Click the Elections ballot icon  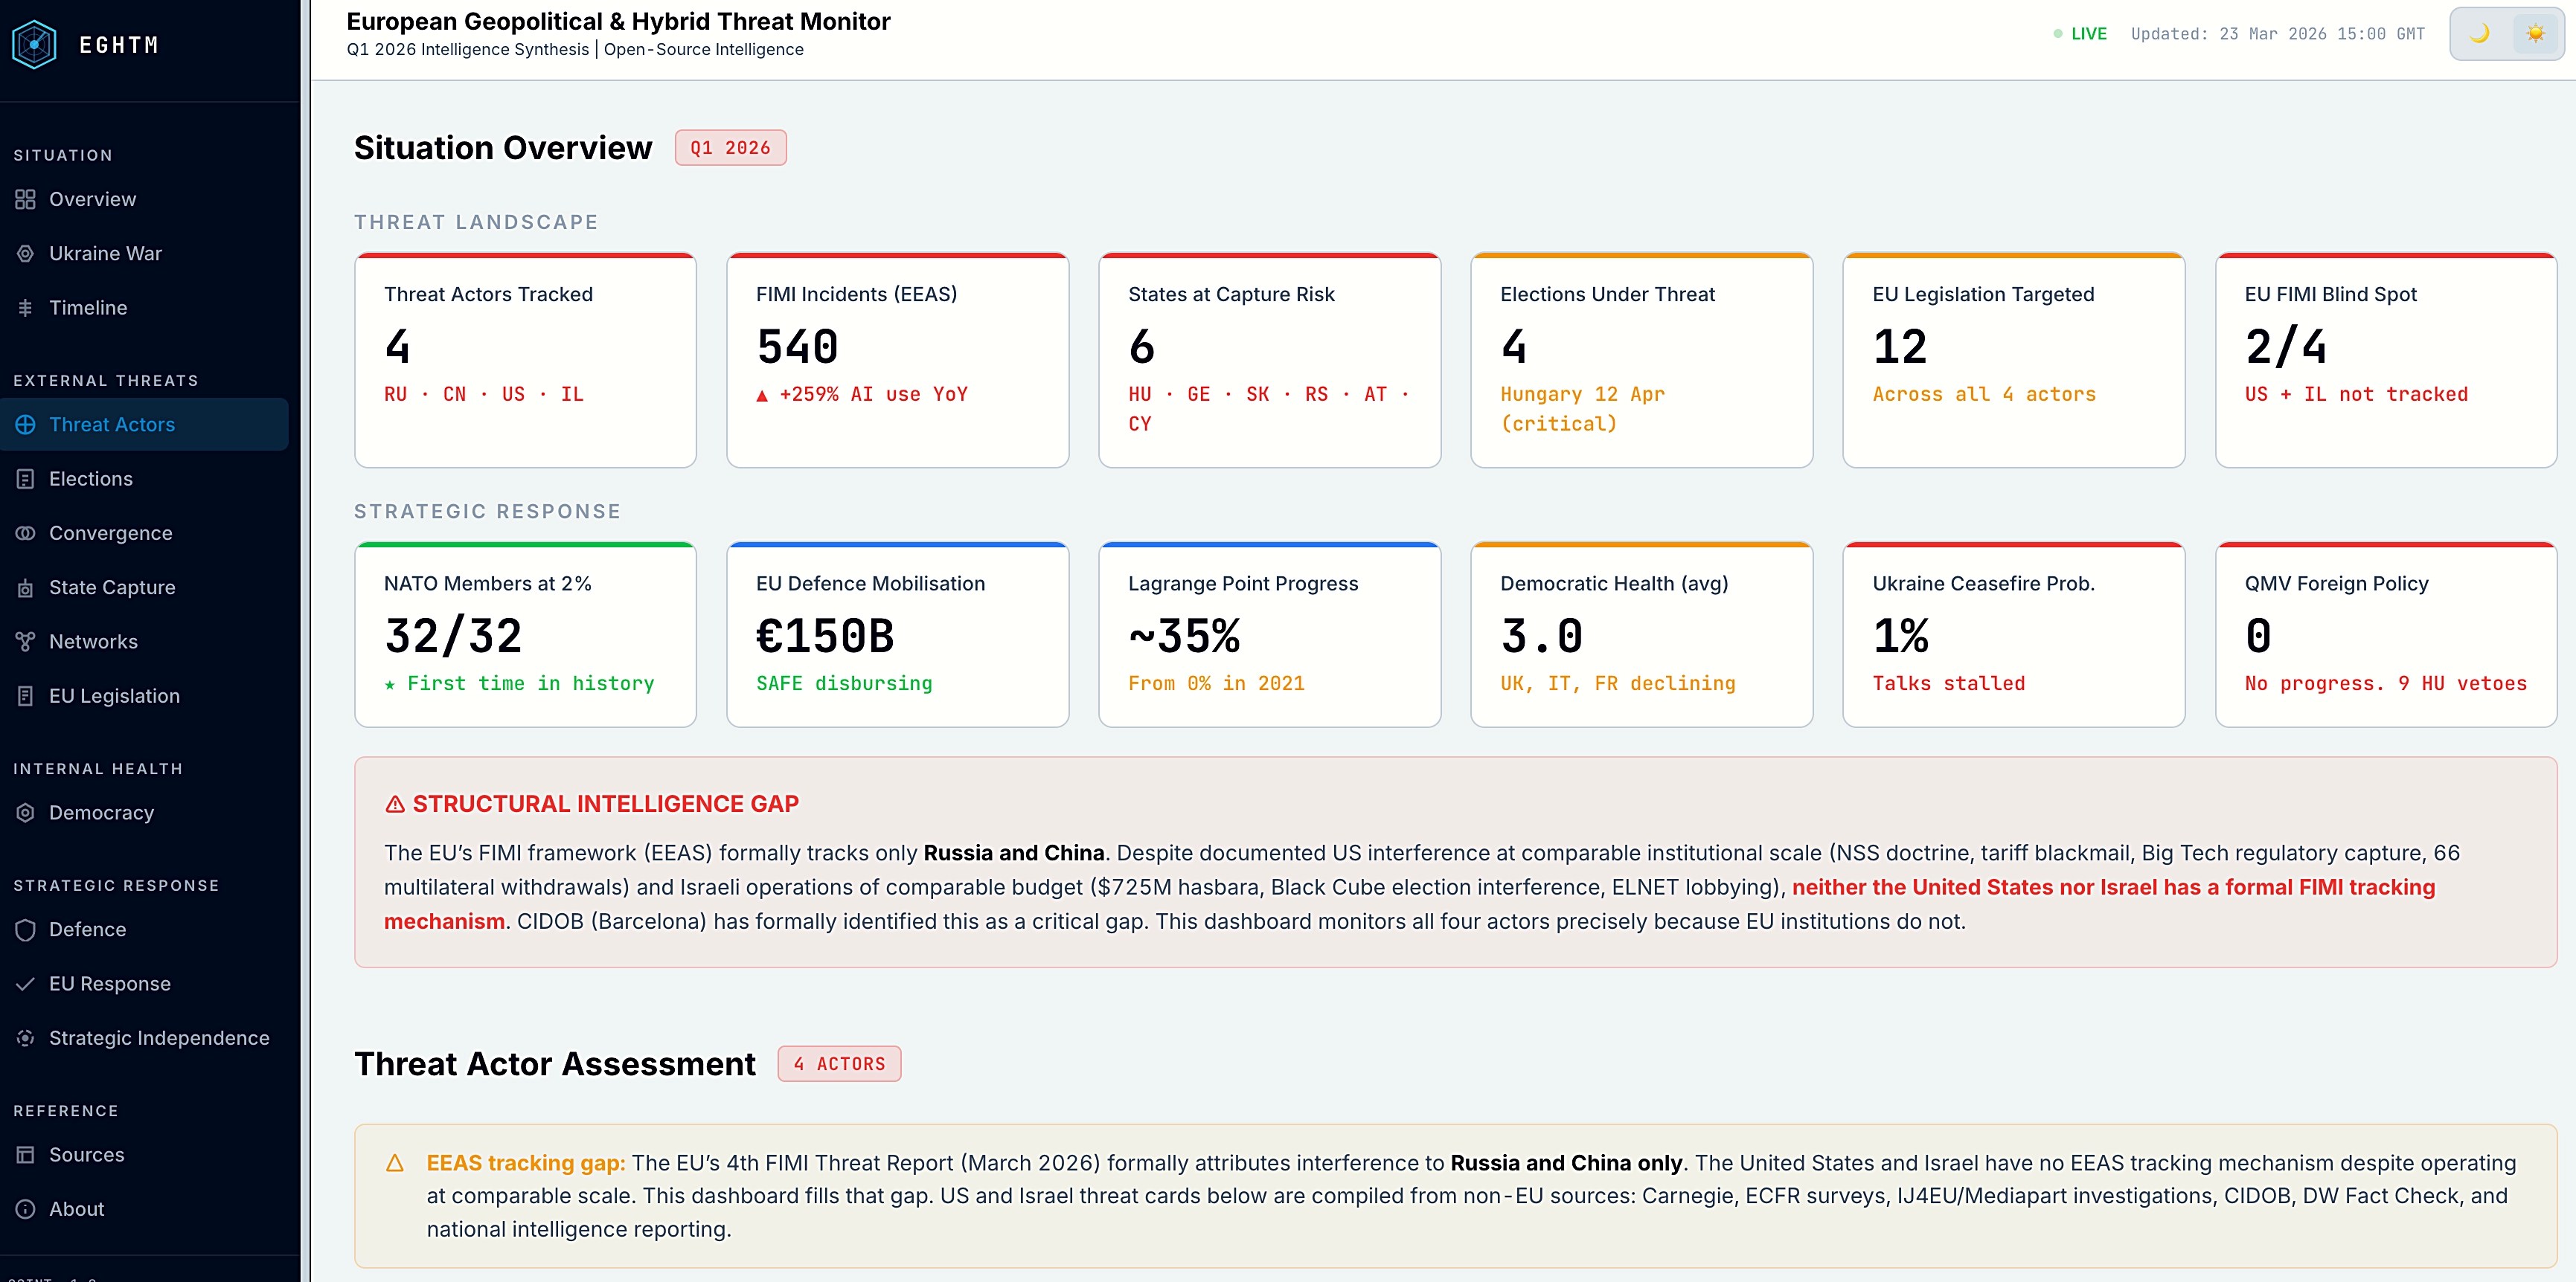(x=25, y=480)
